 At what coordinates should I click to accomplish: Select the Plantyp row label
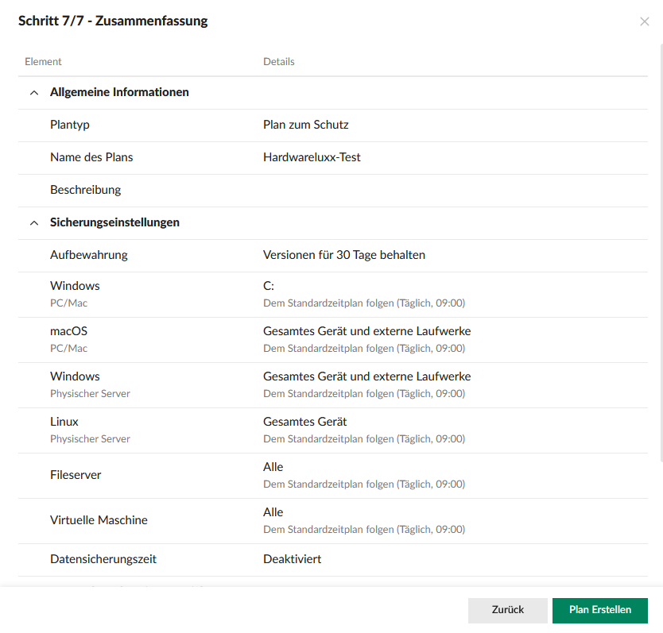coord(76,125)
